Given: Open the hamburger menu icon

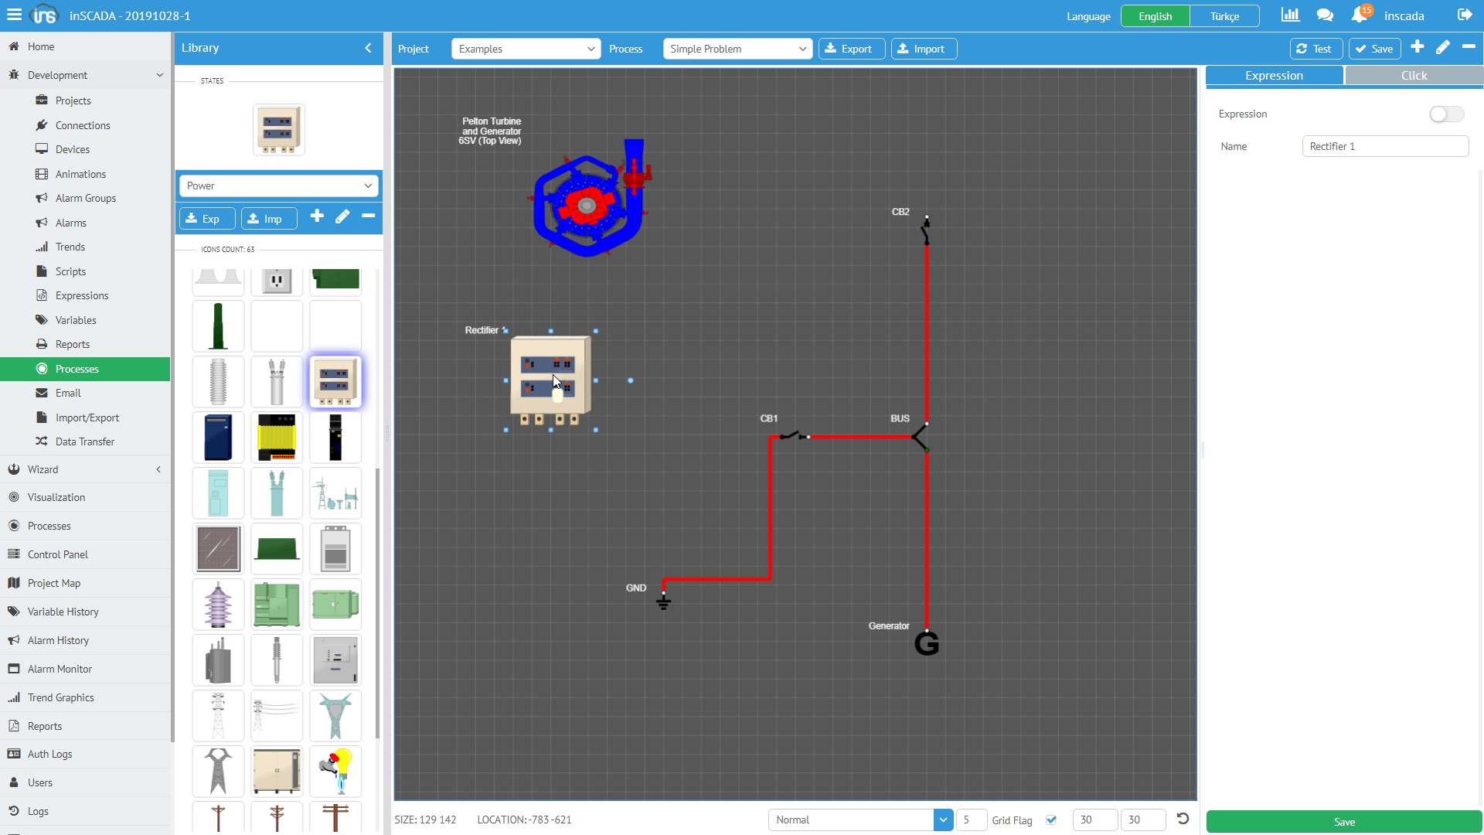Looking at the screenshot, I should pos(14,15).
